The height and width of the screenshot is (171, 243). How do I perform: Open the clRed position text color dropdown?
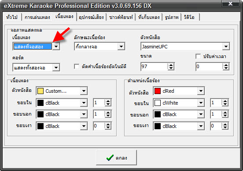[201, 91]
